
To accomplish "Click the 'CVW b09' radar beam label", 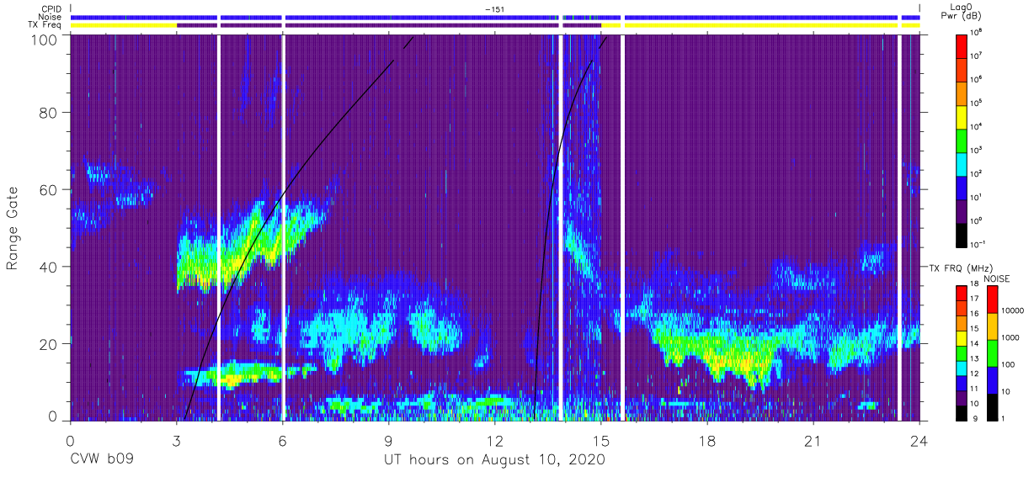I will pyautogui.click(x=102, y=459).
